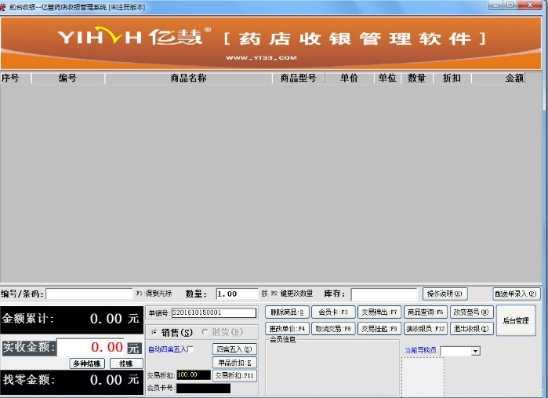Image resolution: width=548 pixels, height=398 pixels.
Task: Click the 会员卡号 card number field
Action: (203, 388)
